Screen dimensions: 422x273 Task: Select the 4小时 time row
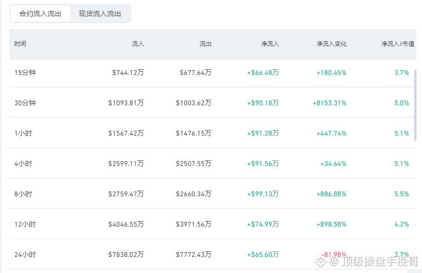coord(212,163)
